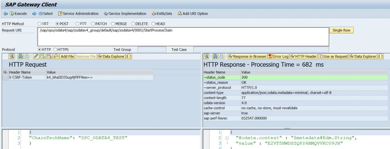Select the GET HTTP method
The image size is (390, 149).
[40, 24]
